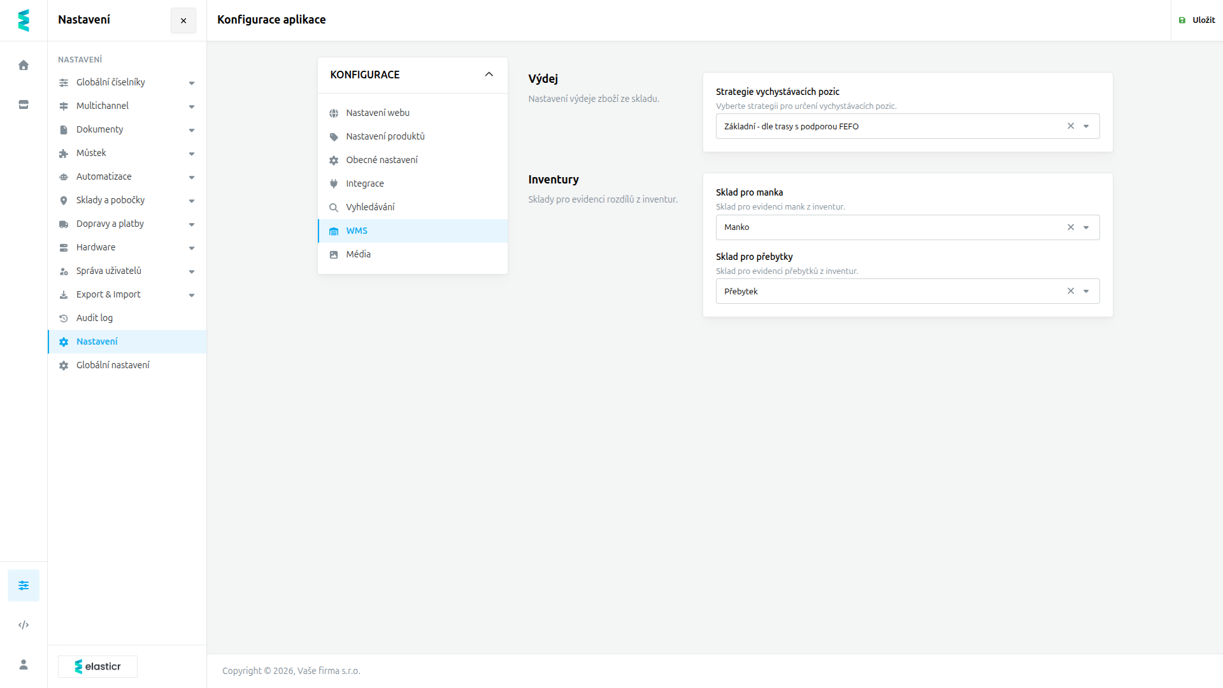Screen dimensions: 1223x688
Task: Collapse the KONFIGURACE panel chevron
Action: tap(489, 75)
